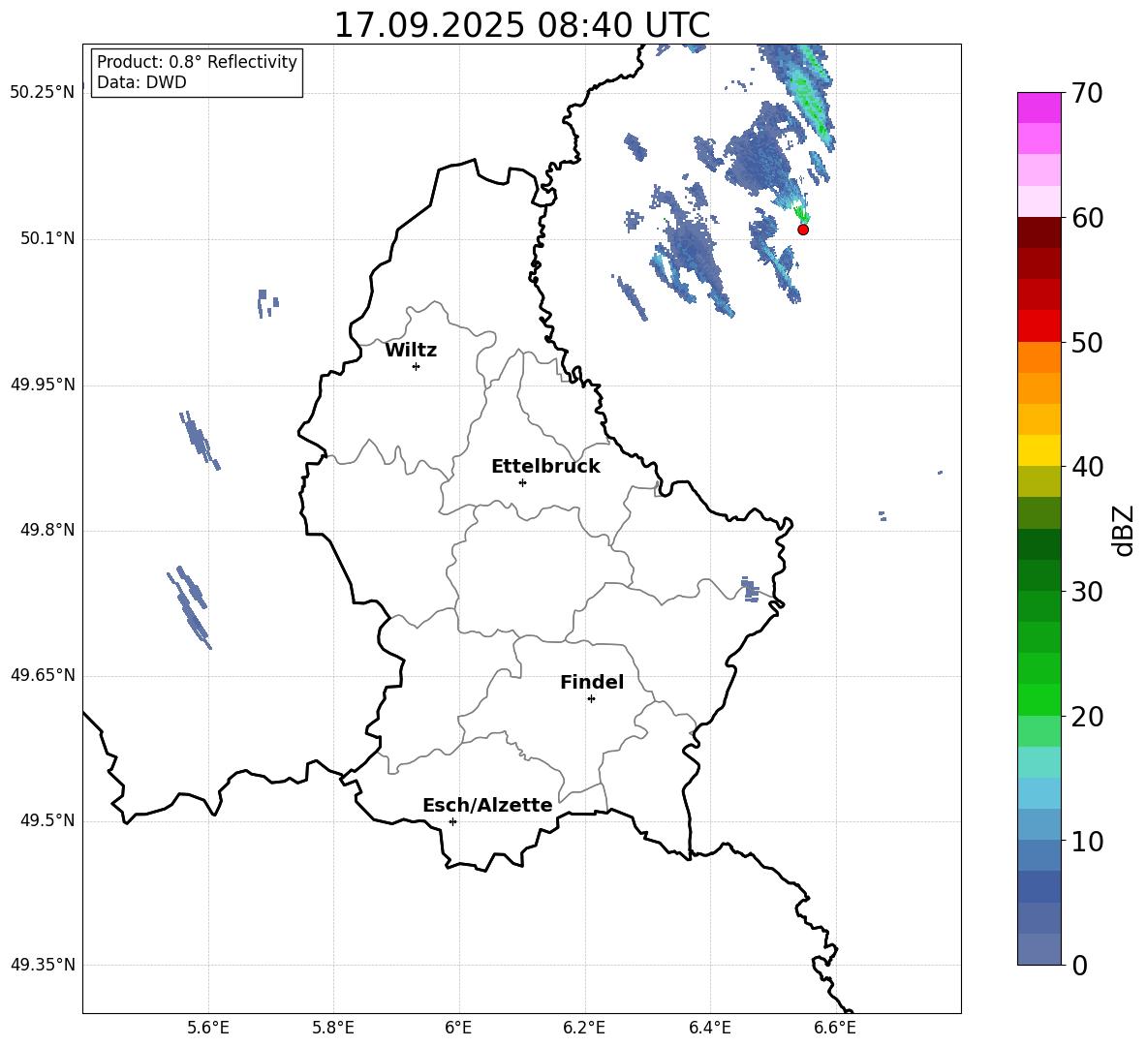Click the dBZ colorbar axis label
This screenshot has width=1147, height=1047.
coord(1122,530)
